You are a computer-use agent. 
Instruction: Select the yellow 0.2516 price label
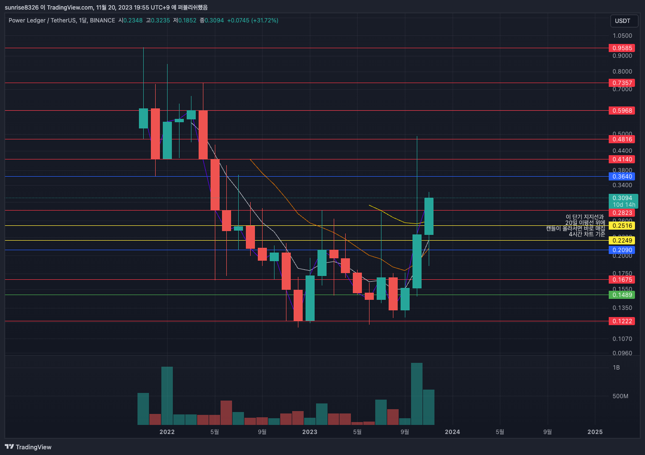(622, 226)
